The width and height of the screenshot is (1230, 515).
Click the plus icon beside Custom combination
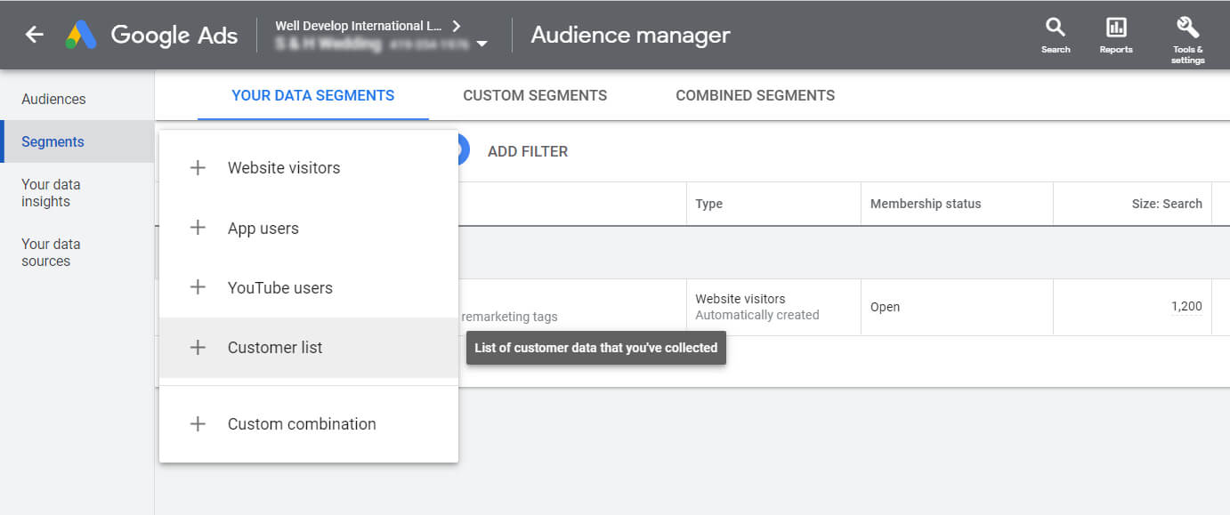(x=198, y=424)
